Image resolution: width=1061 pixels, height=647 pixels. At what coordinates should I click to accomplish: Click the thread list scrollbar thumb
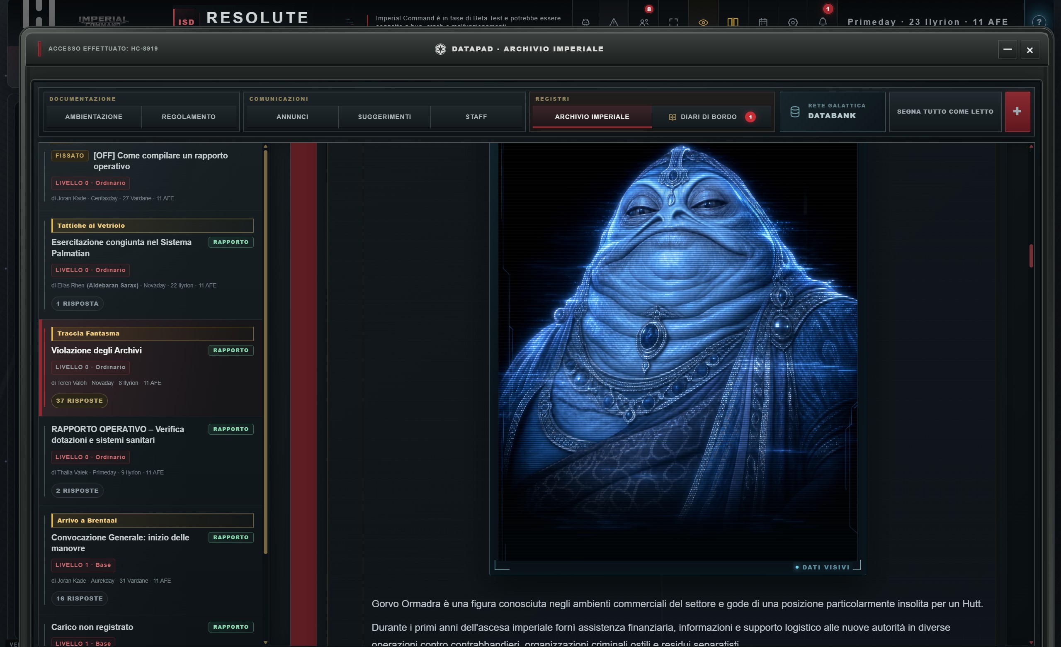(266, 352)
